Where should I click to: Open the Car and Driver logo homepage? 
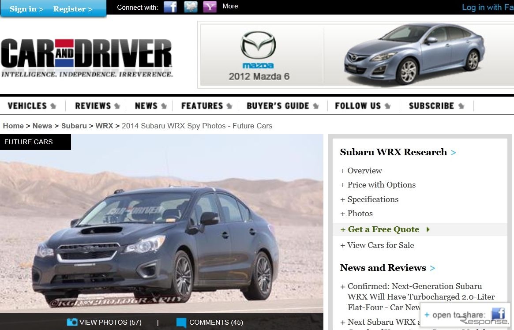tap(86, 58)
